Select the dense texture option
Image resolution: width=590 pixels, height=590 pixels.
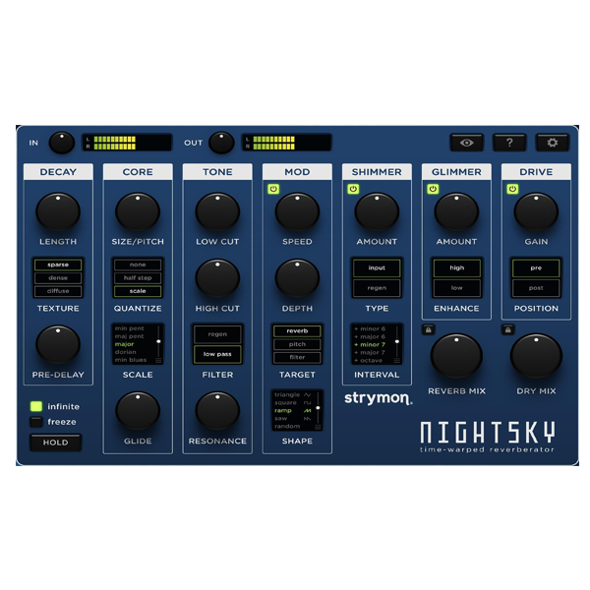[58, 278]
